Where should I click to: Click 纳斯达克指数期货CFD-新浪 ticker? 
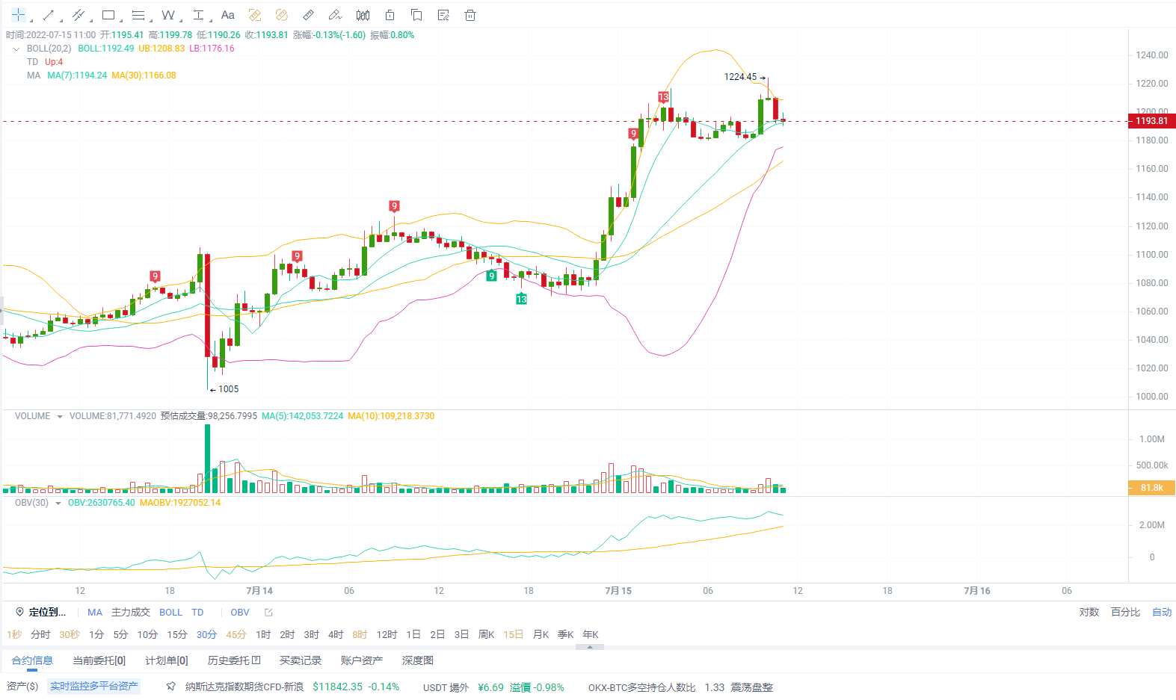pyautogui.click(x=244, y=687)
